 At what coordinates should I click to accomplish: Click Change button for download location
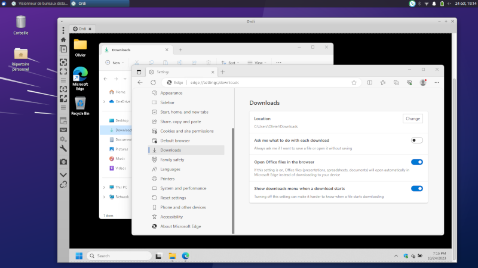coord(413,119)
